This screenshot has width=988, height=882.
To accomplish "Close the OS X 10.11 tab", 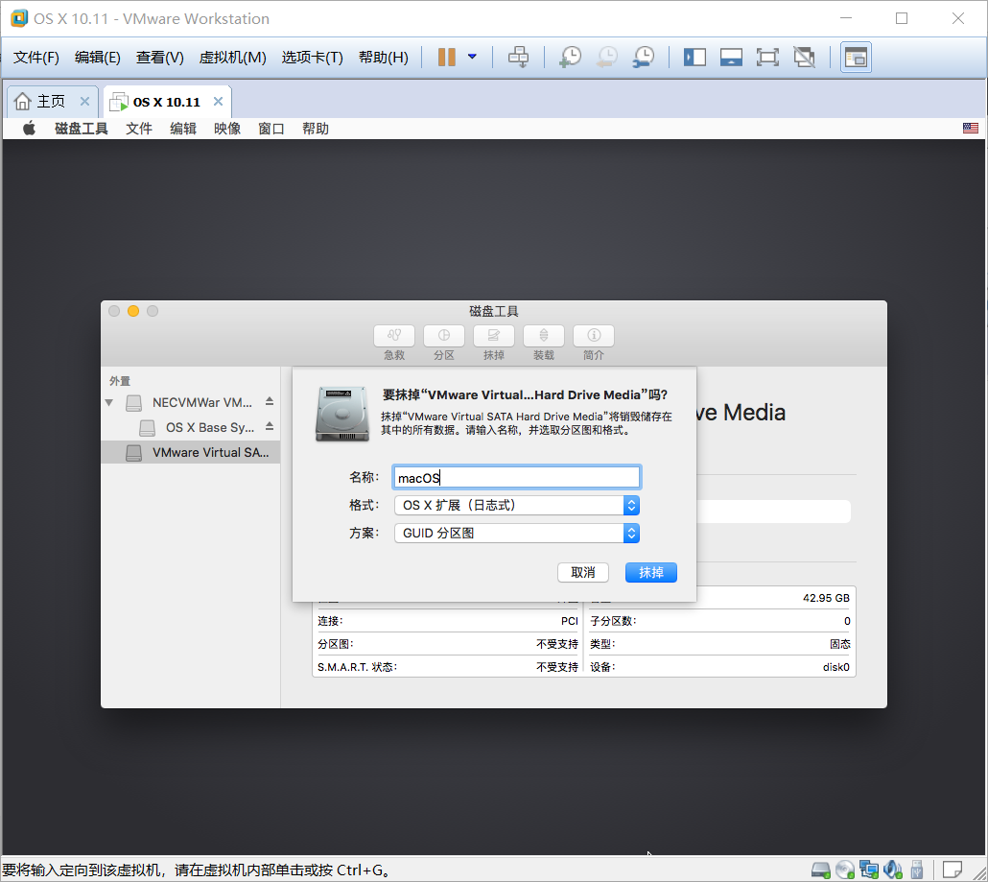I will (x=218, y=102).
